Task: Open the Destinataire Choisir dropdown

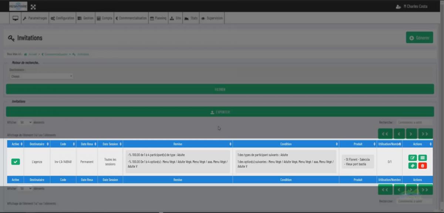Action: point(41,76)
